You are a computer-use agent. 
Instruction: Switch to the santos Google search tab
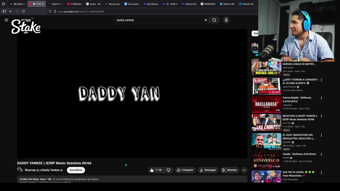[93, 4]
